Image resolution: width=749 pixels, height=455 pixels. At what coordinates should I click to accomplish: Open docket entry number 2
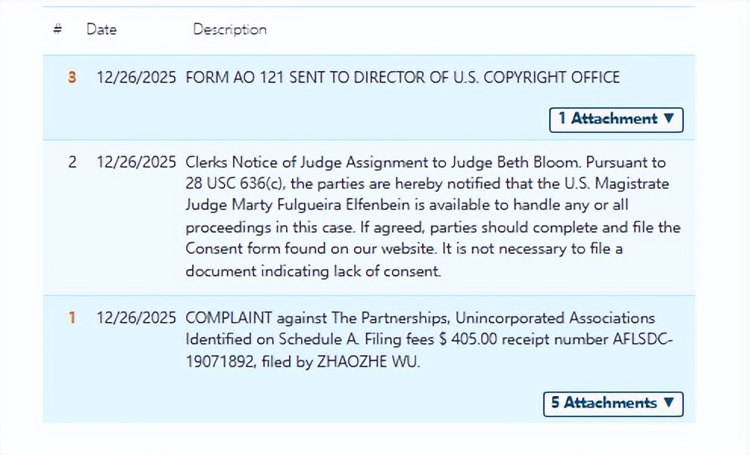click(x=72, y=162)
